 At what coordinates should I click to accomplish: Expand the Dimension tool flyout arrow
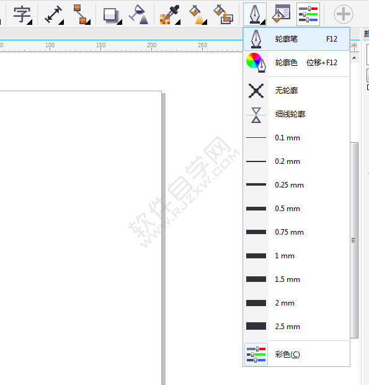61,22
